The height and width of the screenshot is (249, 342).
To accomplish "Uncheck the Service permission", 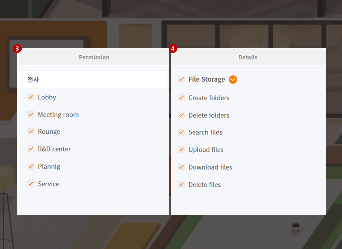I will point(31,184).
